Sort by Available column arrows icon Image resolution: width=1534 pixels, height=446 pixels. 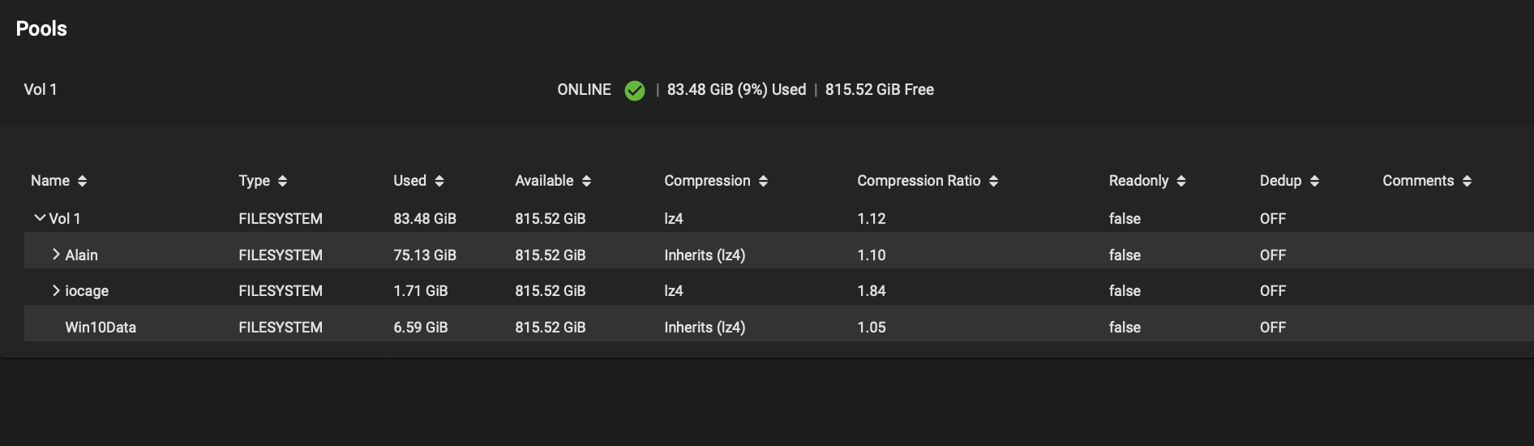[586, 182]
